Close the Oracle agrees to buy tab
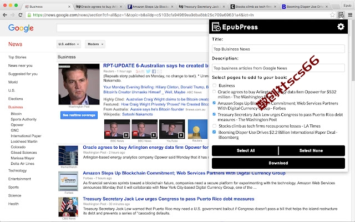355x222 pixels. tap(121, 7)
